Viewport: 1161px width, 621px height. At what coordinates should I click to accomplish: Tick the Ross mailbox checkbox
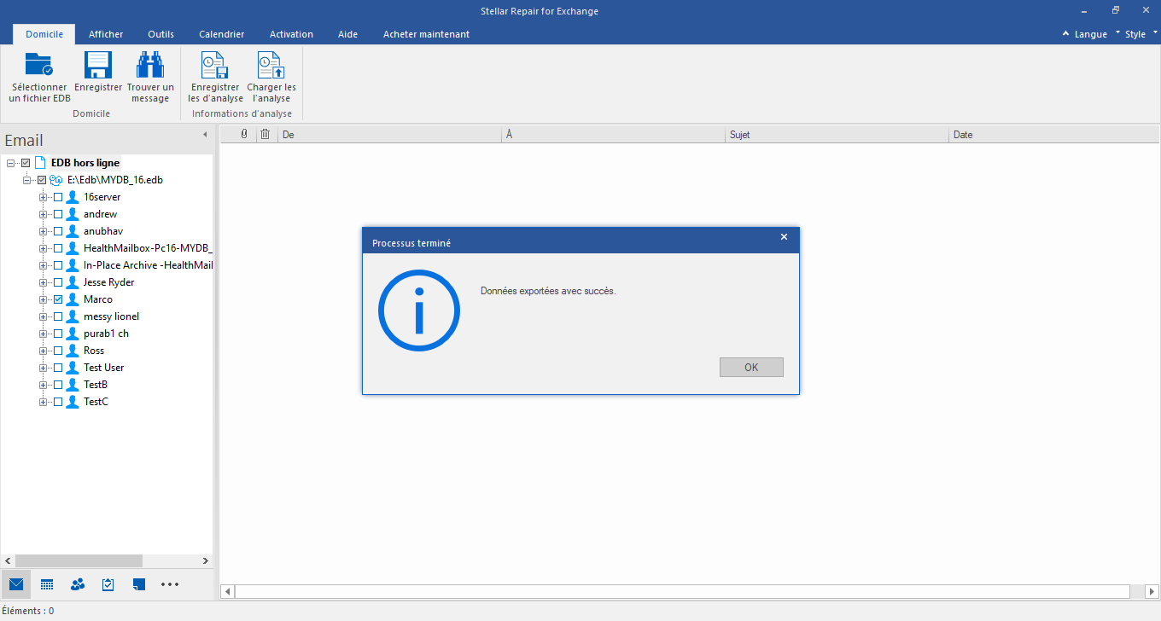point(58,351)
